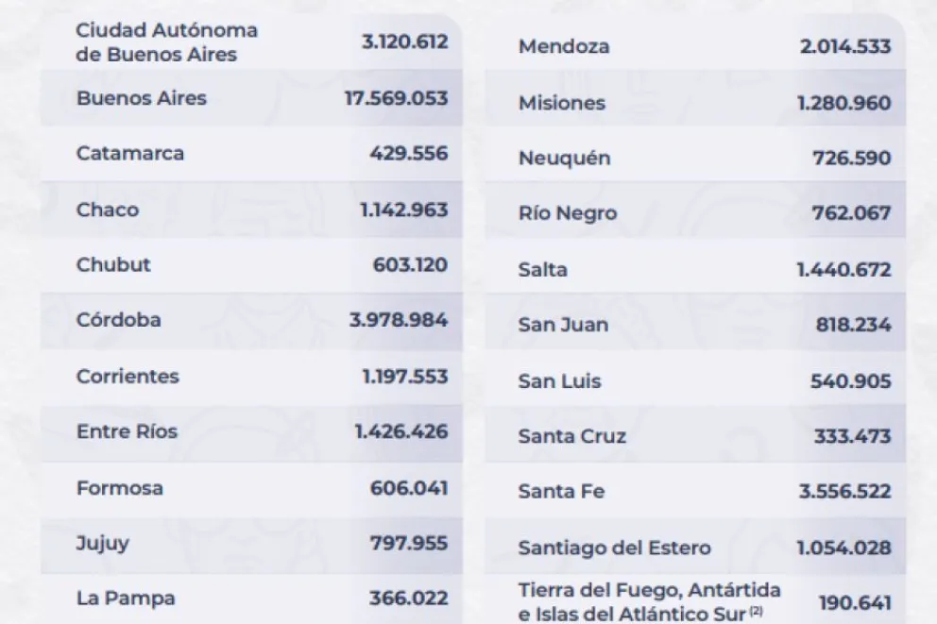Select the Buenos Aires population value 17.569.053
Image resolution: width=937 pixels, height=624 pixels.
coord(396,98)
